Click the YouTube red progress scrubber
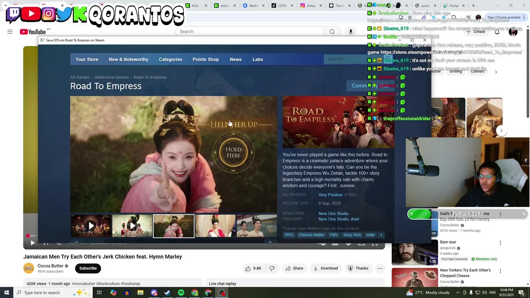 click(x=28, y=236)
